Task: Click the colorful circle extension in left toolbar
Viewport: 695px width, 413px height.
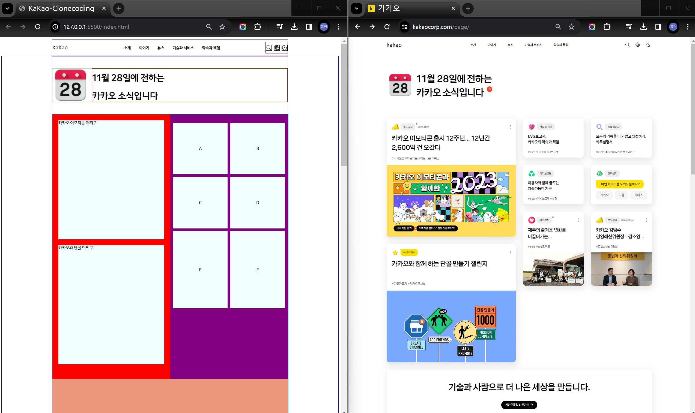Action: click(243, 27)
